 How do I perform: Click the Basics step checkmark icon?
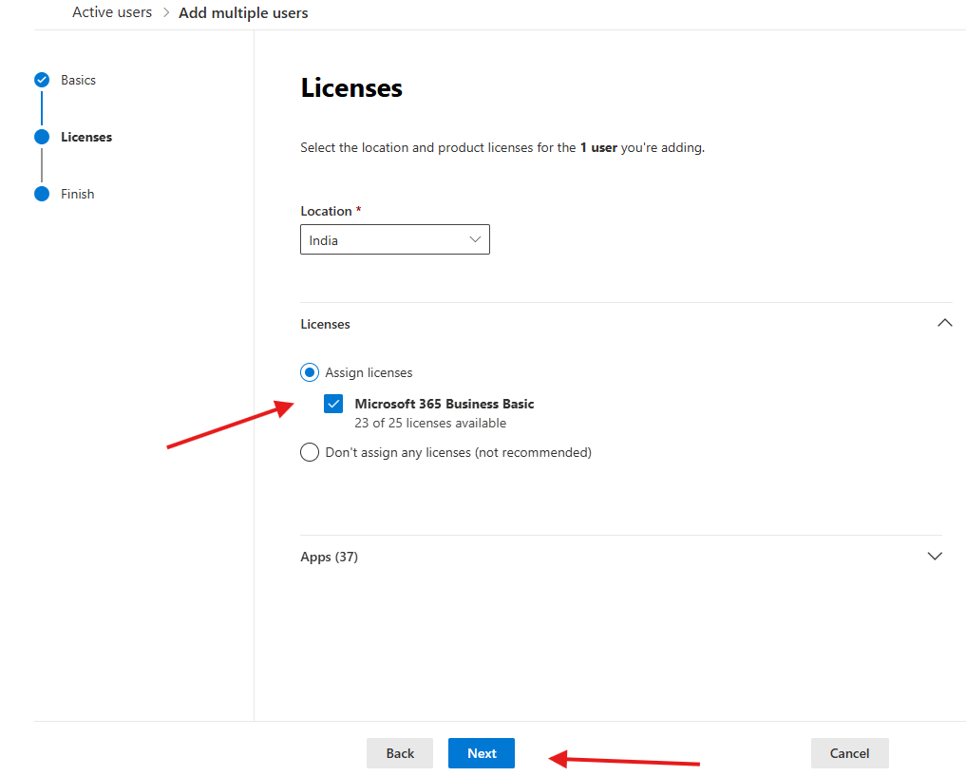click(x=42, y=80)
